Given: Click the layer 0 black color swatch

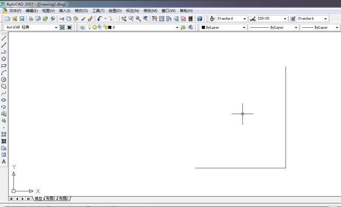Looking at the screenshot, I should (x=110, y=27).
